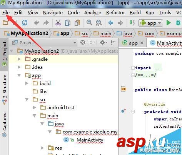Click the Redo arrow icon
This screenshot has height=155, width=182.
click(46, 23)
